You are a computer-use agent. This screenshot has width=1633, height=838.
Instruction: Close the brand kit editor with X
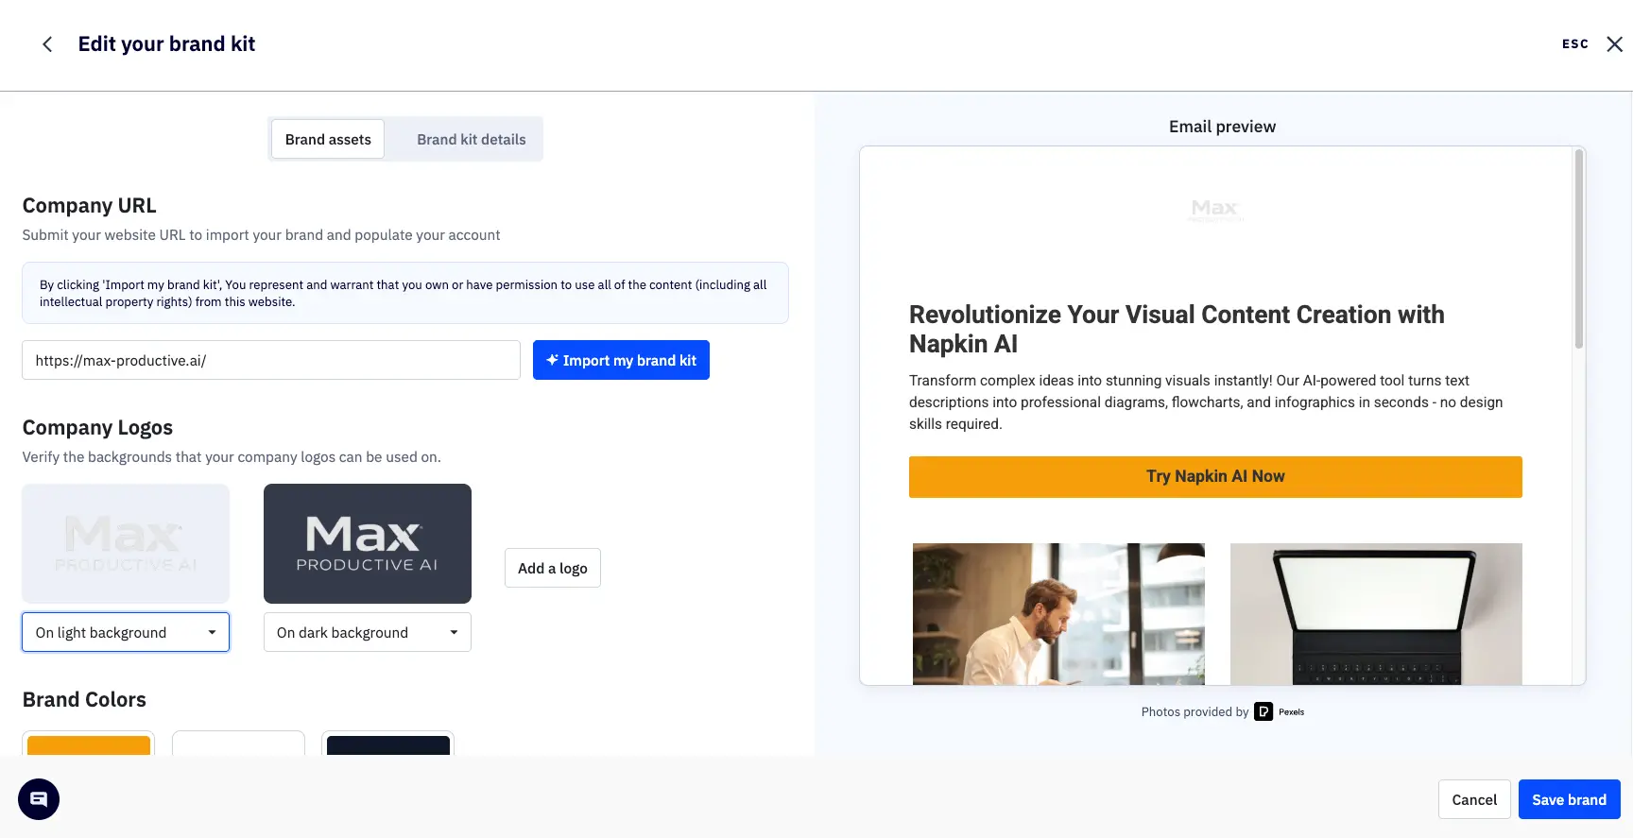[1614, 44]
